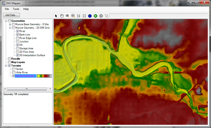The height and width of the screenshot is (128, 211).
Task: Open the Tools menu
Action: tap(16, 9)
